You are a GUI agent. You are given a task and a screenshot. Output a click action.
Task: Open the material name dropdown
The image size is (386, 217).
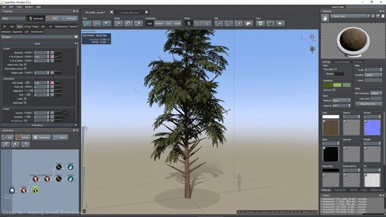[x=350, y=16]
